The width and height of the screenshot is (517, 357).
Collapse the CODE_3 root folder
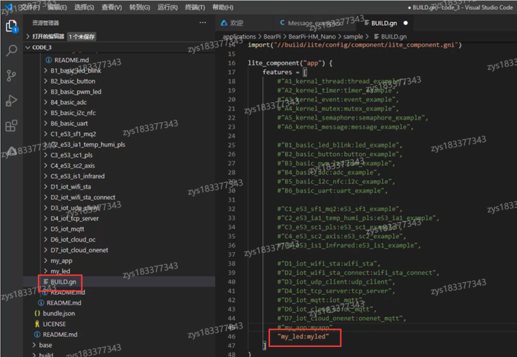[x=42, y=47]
